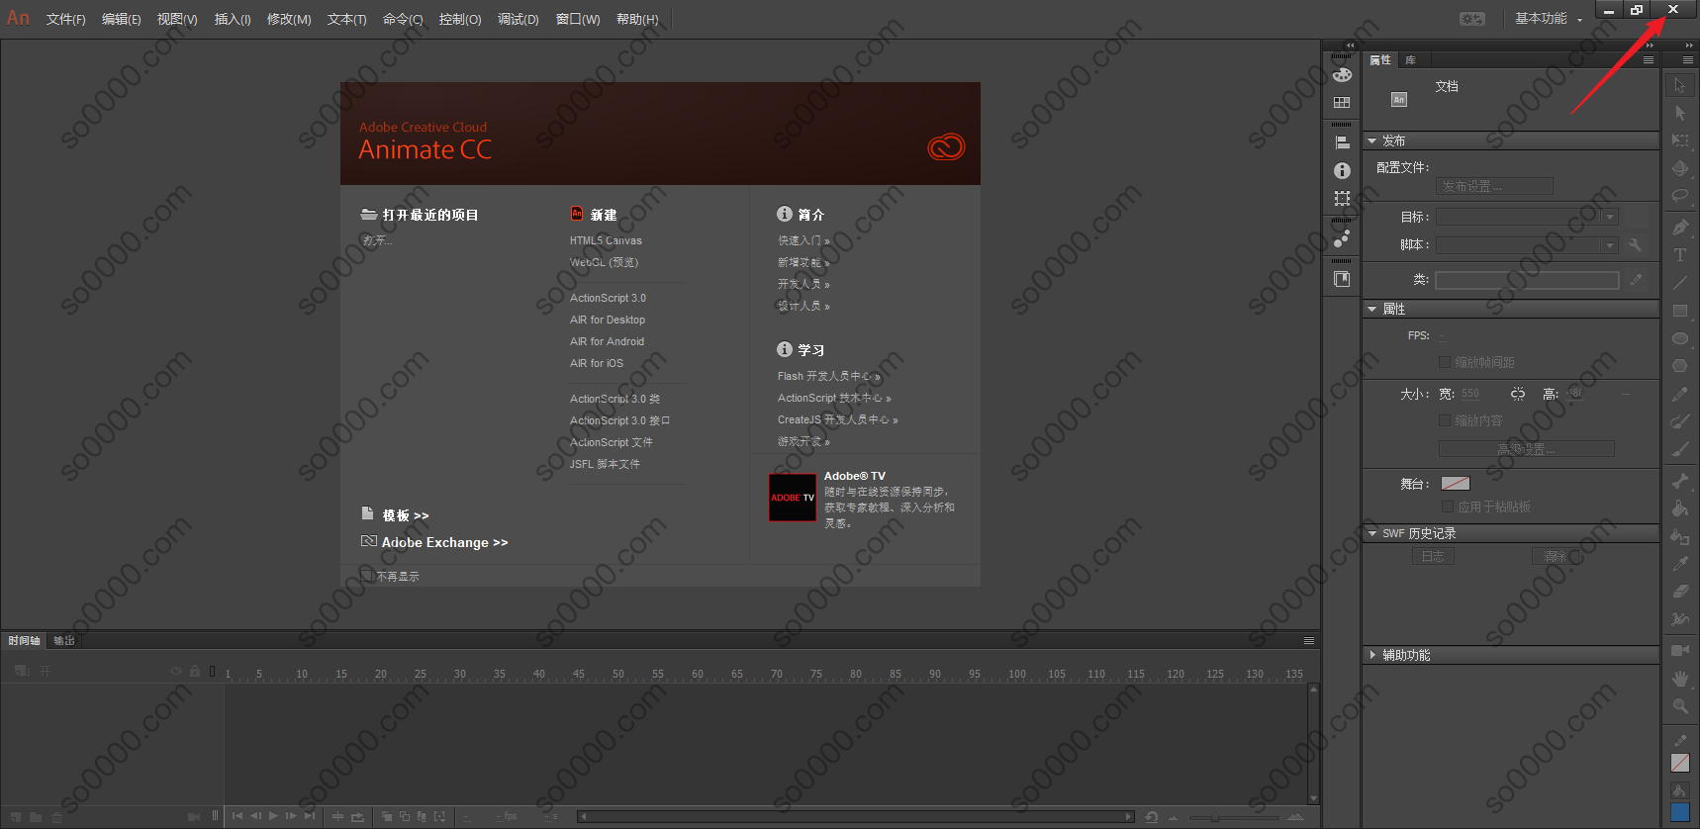
Task: Select the Subselection tool
Action: tap(1679, 113)
